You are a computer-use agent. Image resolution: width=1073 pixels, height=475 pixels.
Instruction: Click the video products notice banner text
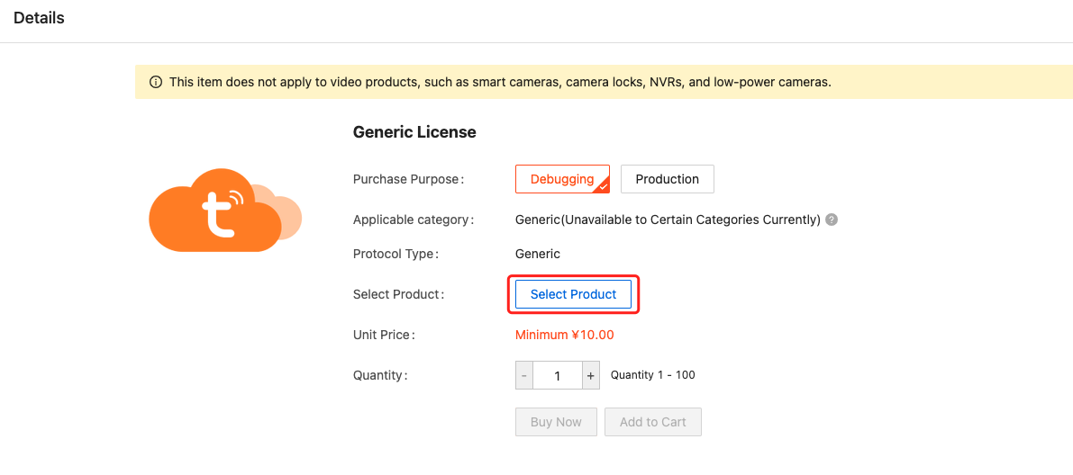pyautogui.click(x=500, y=82)
